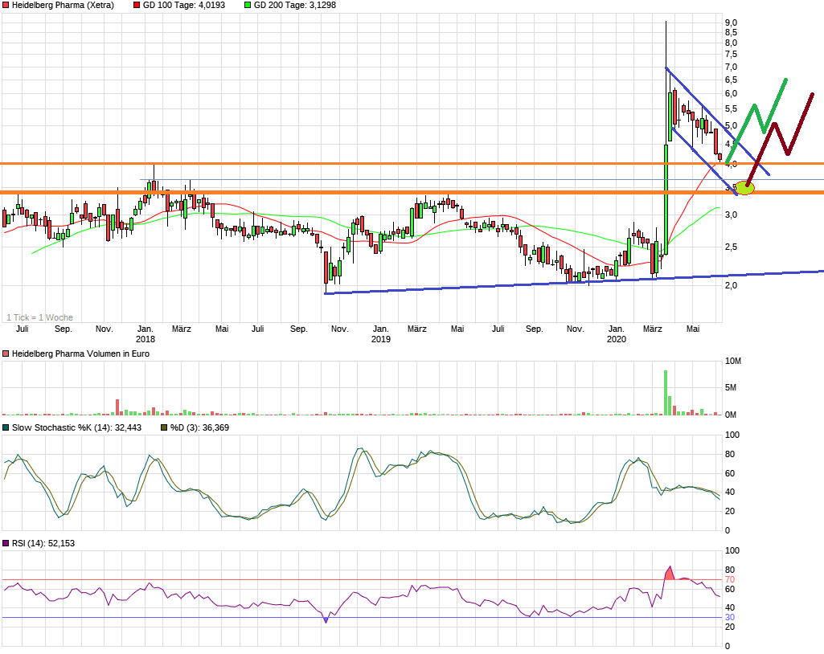
Task: Click the GD 200 Tage green legend marker
Action: coord(247,5)
